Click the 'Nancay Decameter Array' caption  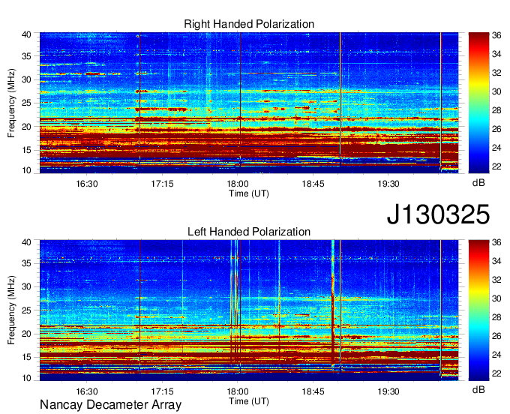point(110,405)
